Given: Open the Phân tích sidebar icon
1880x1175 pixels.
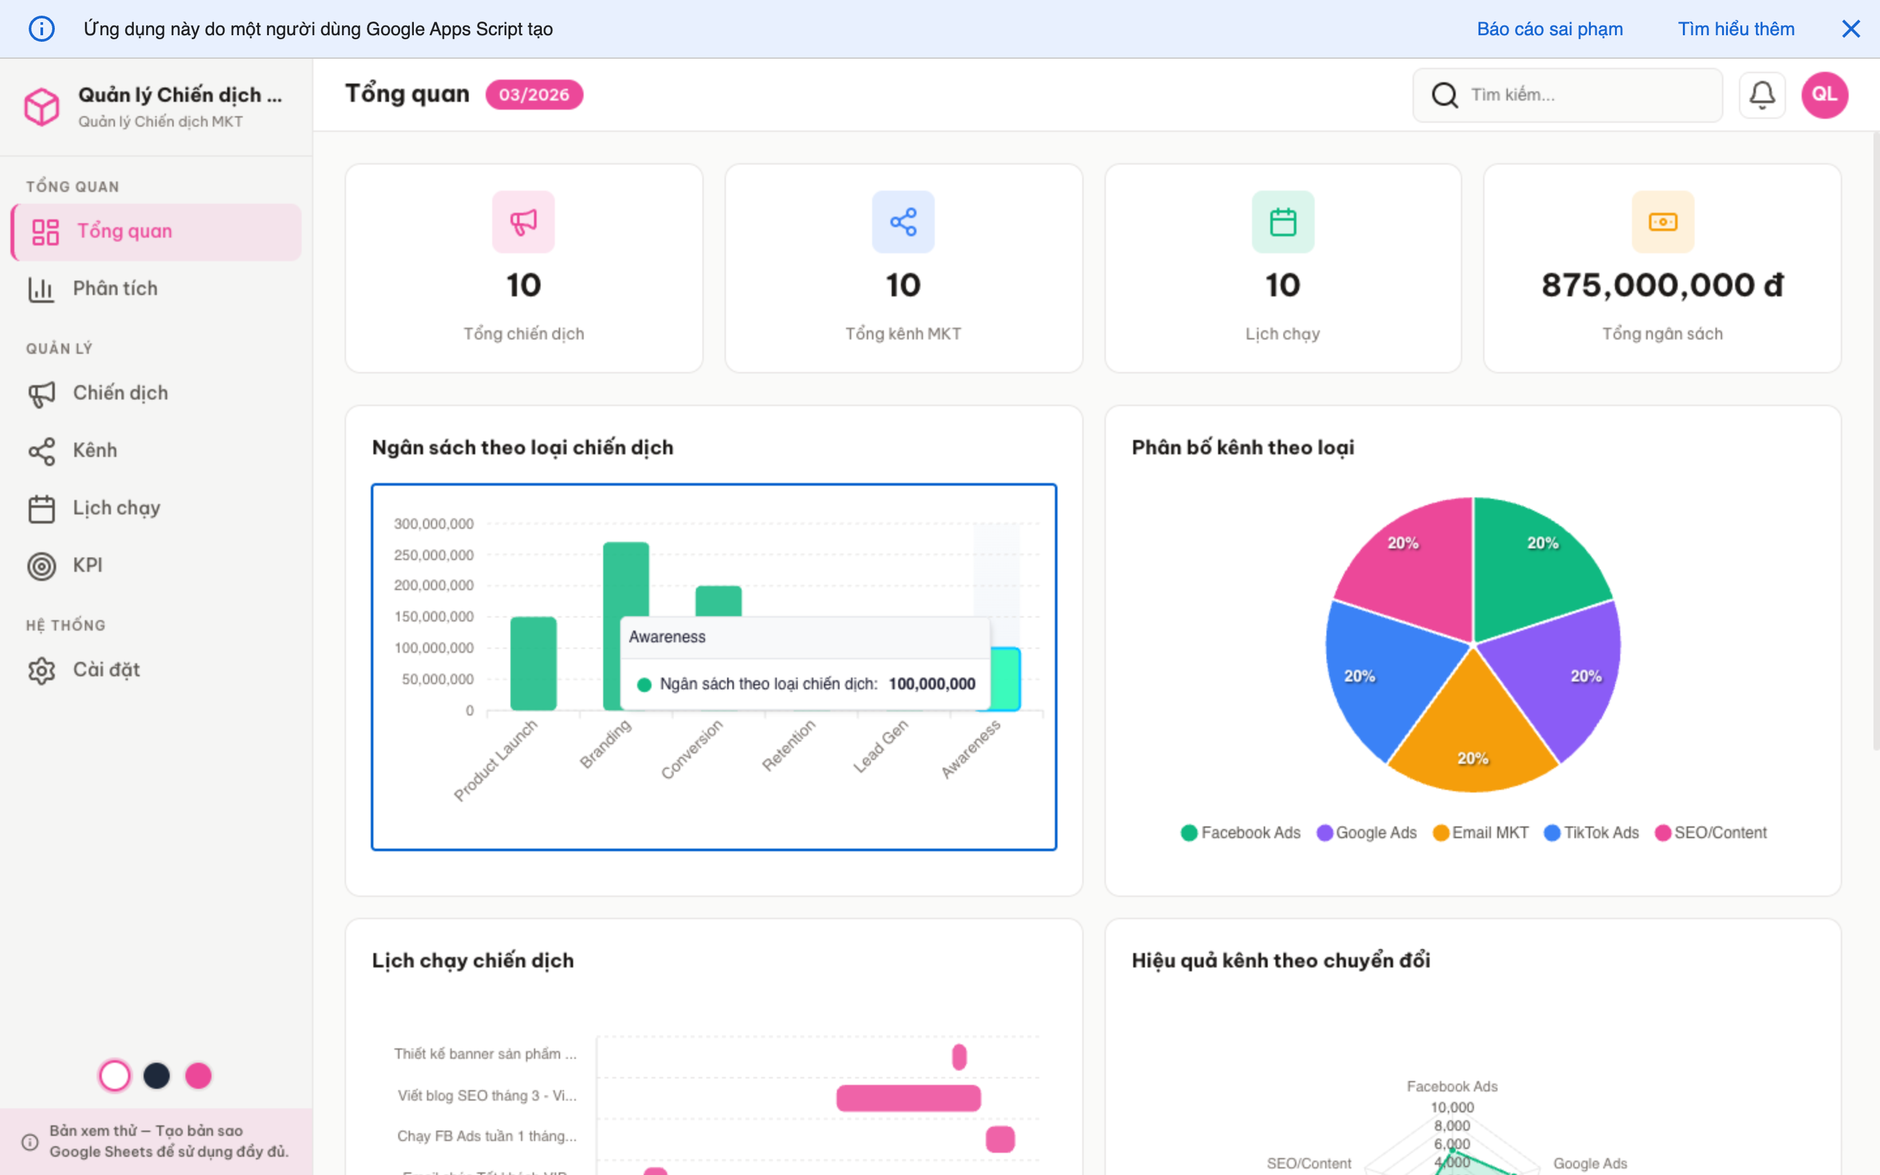Looking at the screenshot, I should 40,289.
